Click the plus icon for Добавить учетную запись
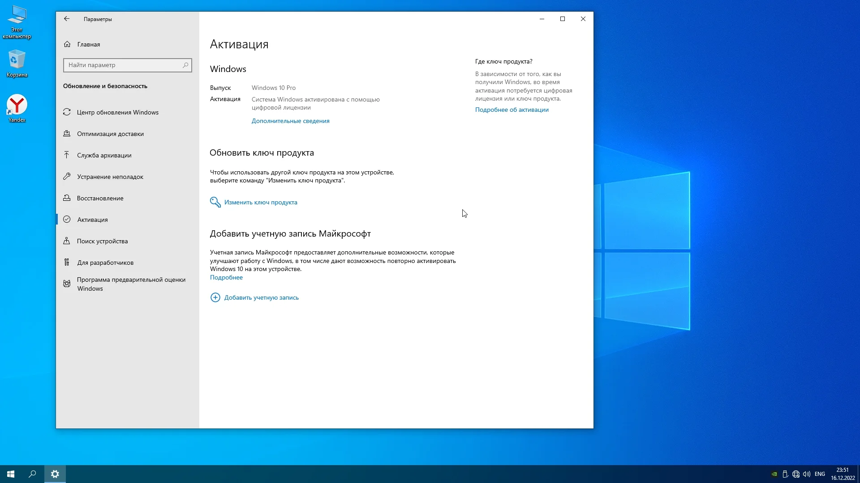Image resolution: width=860 pixels, height=483 pixels. click(215, 297)
